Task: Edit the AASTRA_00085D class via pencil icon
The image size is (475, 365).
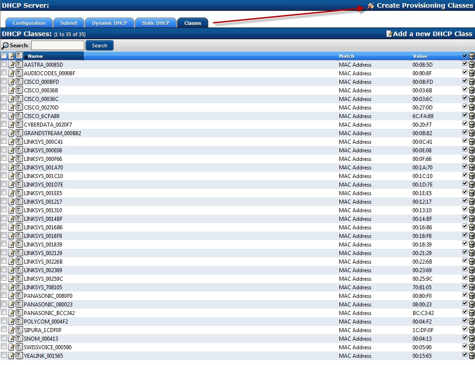Action: tap(12, 64)
